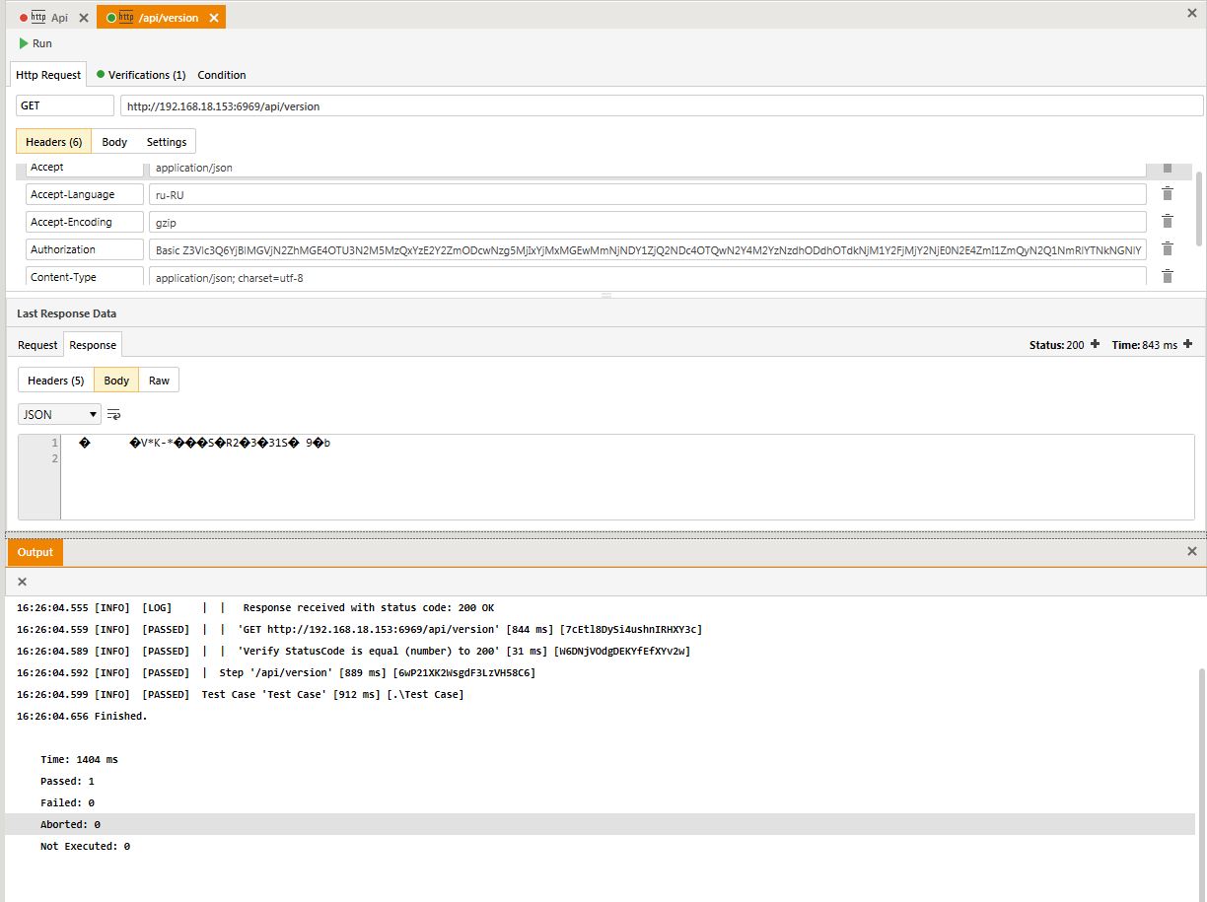Switch to the Verifications (1) tab

click(141, 75)
